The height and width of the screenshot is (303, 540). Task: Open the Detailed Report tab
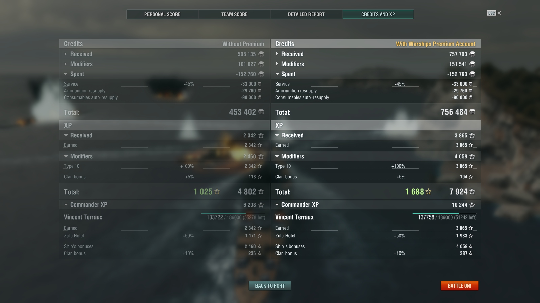pos(306,14)
